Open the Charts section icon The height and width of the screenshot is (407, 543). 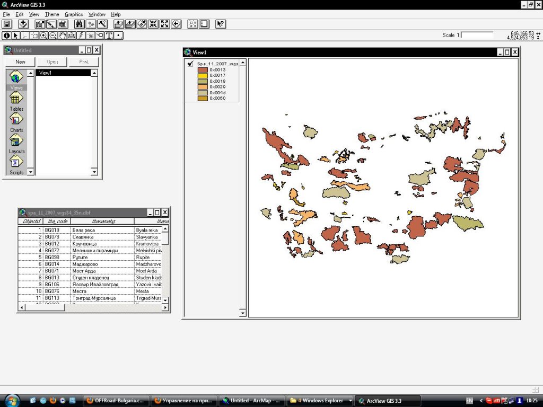point(16,119)
